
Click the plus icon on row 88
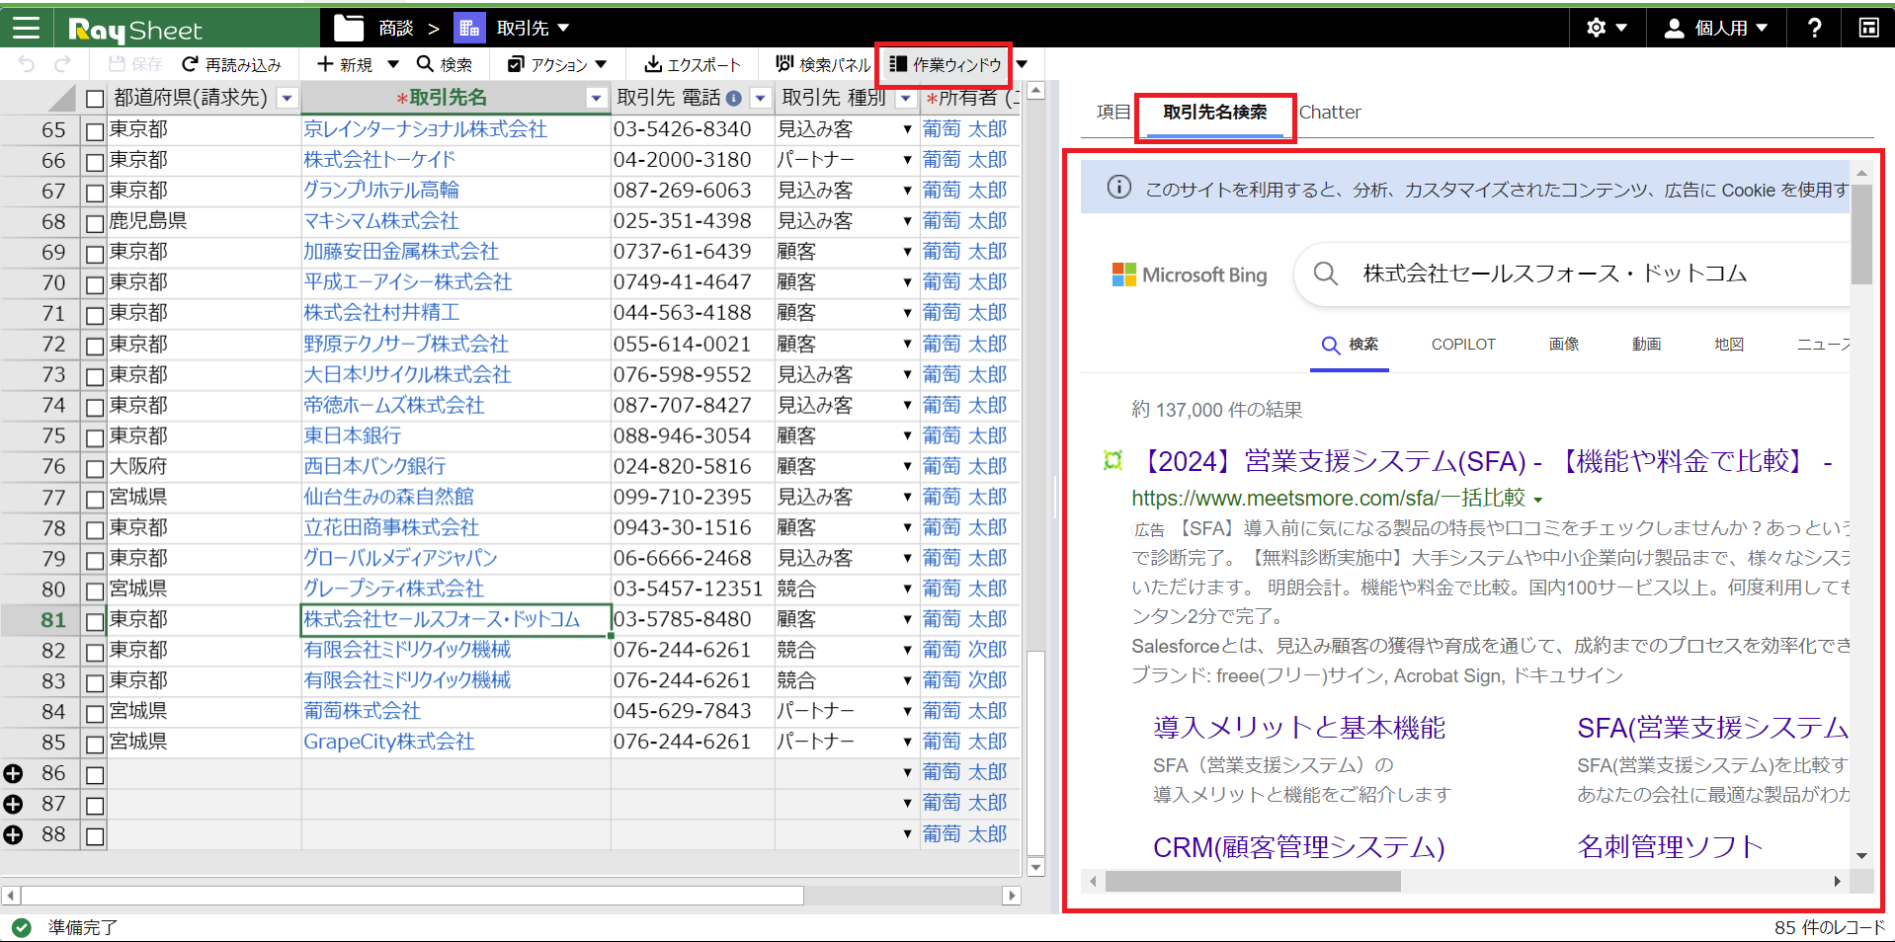pyautogui.click(x=13, y=834)
